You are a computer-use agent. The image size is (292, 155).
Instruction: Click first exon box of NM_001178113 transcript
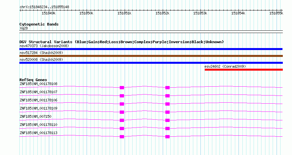pos(122,137)
